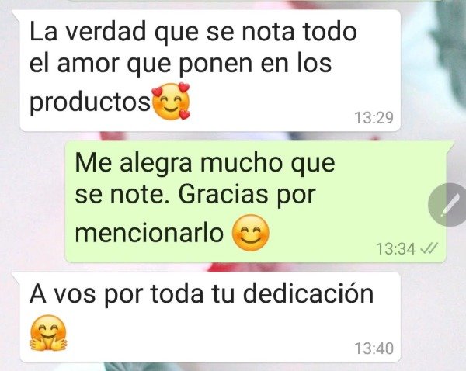Click the 13:29 message timestamp
This screenshot has width=466, height=371.
tap(374, 118)
